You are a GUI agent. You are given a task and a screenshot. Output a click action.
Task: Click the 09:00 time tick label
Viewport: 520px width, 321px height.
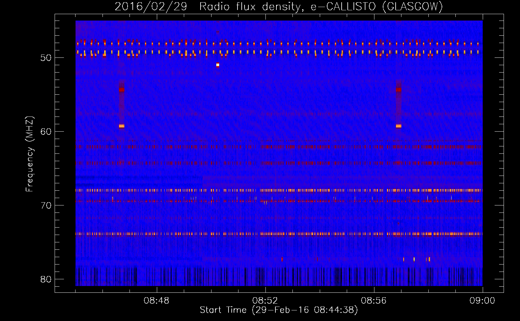[x=482, y=301]
